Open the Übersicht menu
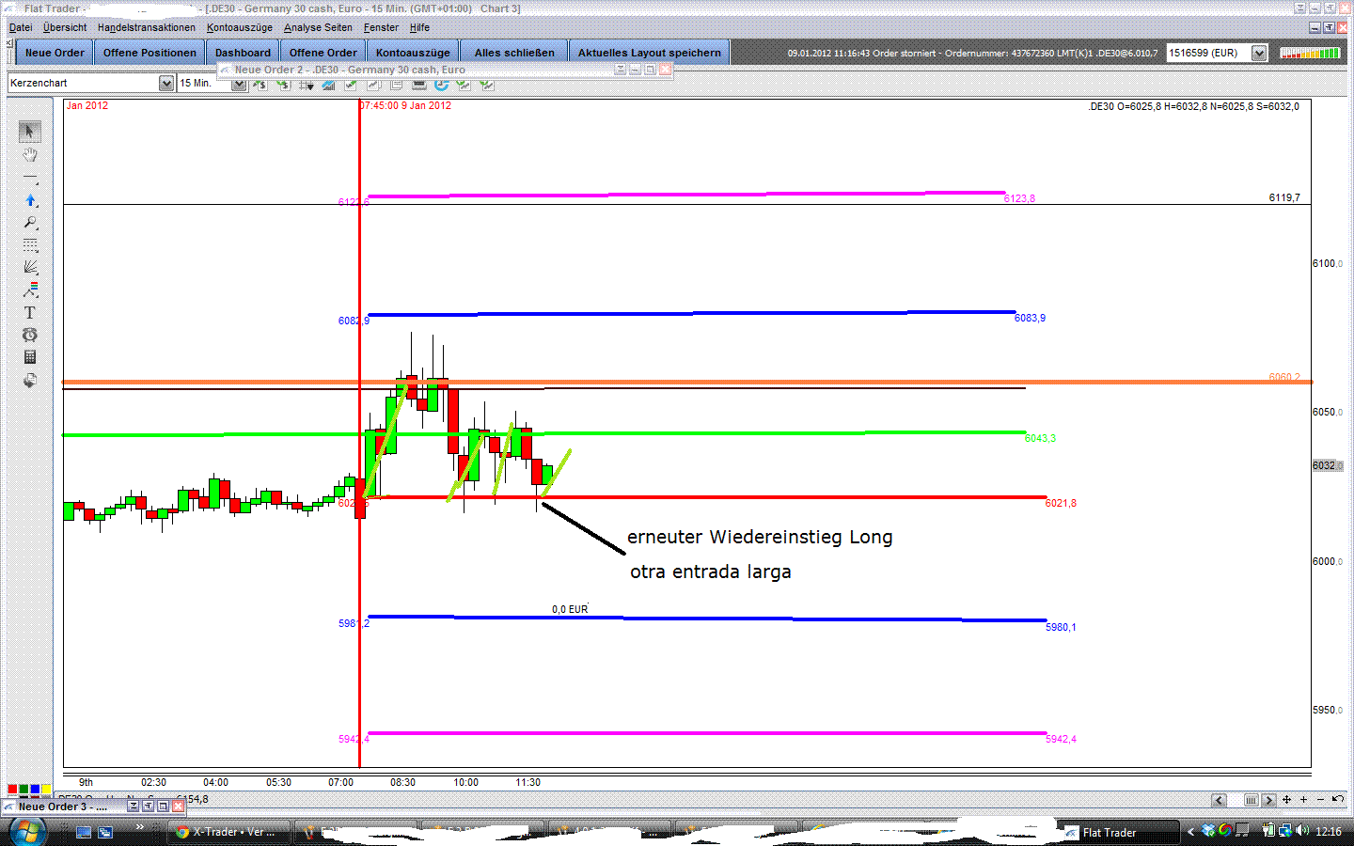The width and height of the screenshot is (1354, 846). (65, 27)
